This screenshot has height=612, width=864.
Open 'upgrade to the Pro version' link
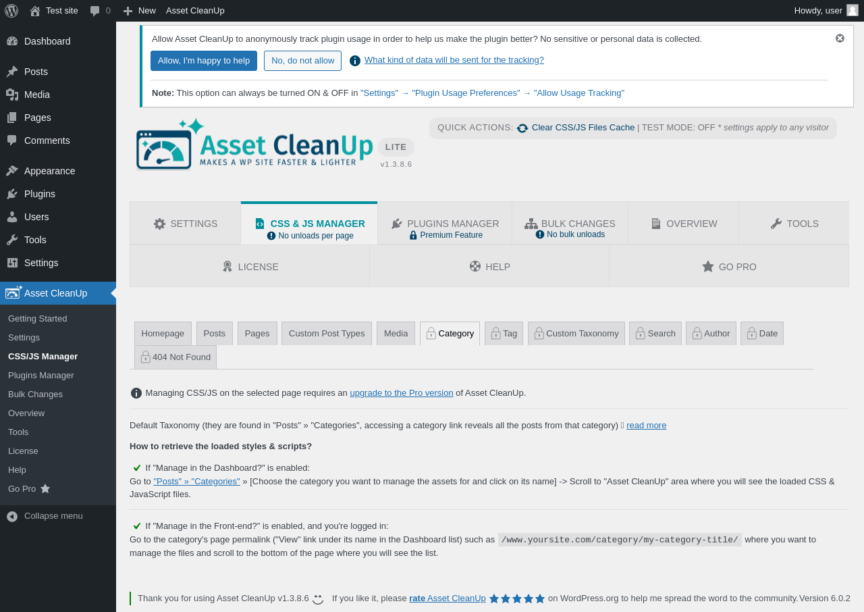click(x=402, y=393)
